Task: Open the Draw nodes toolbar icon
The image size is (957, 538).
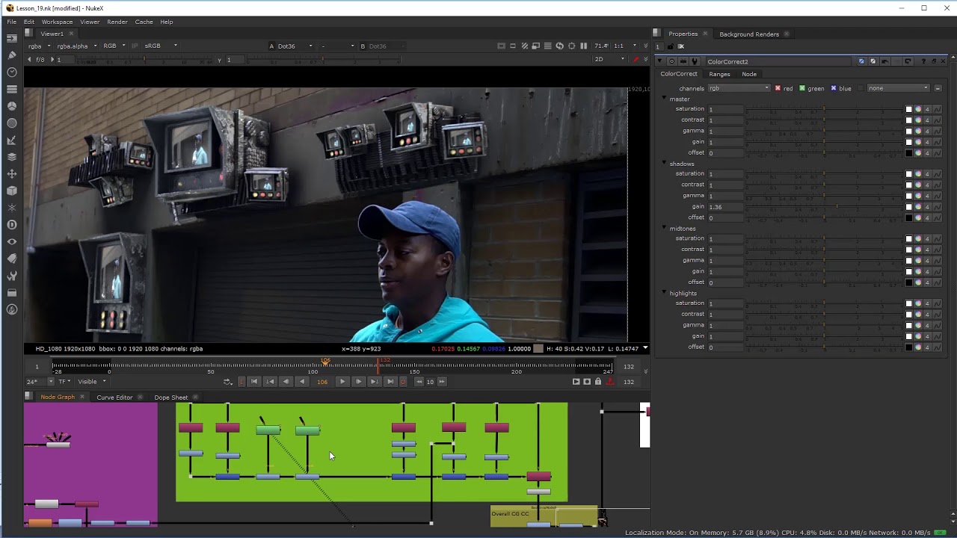Action: (x=11, y=55)
